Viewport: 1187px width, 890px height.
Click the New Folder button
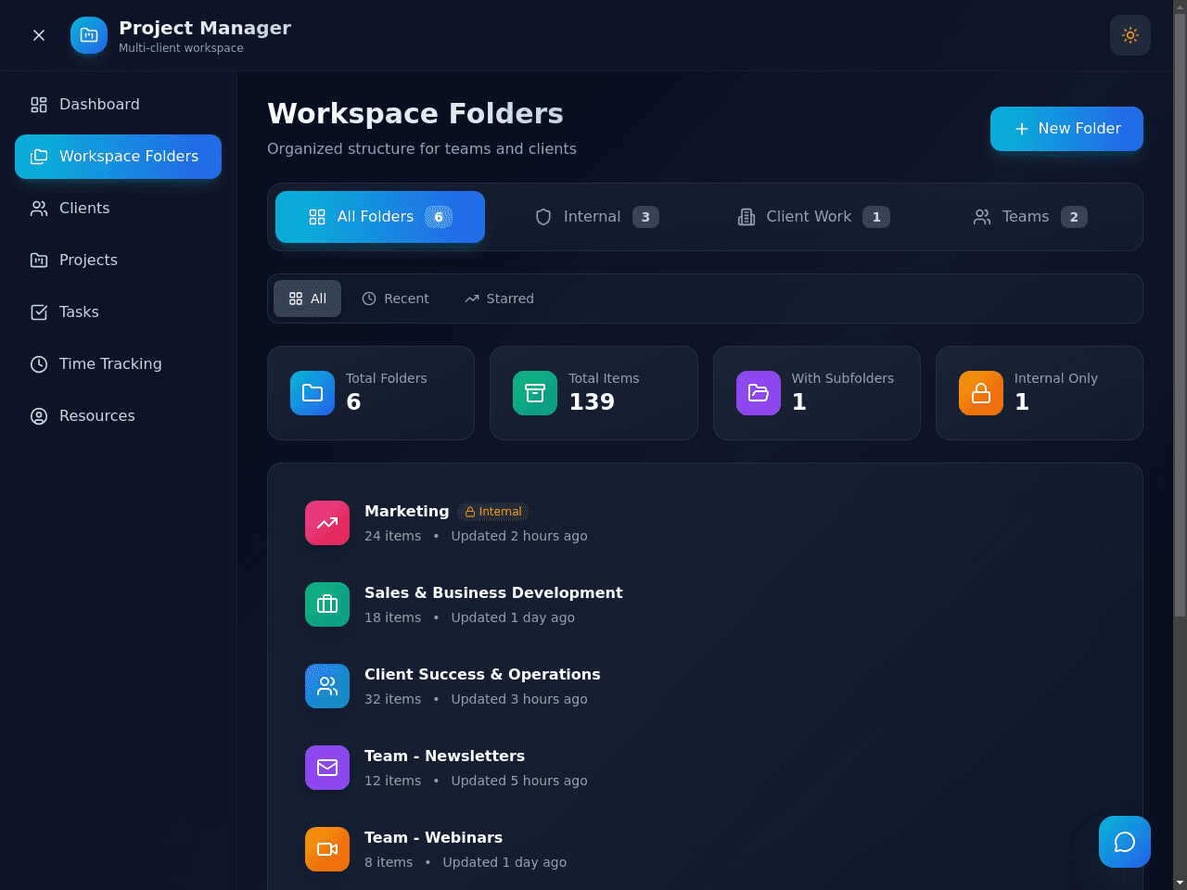[x=1066, y=129]
